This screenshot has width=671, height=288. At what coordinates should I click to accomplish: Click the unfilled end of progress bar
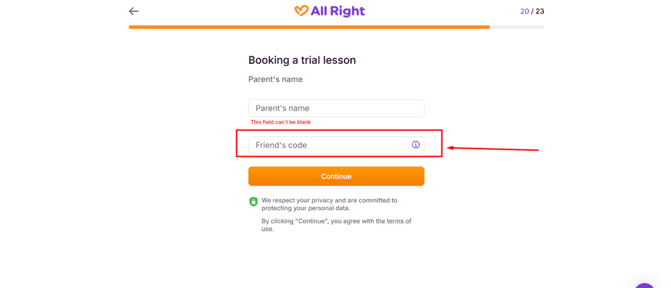pos(517,27)
